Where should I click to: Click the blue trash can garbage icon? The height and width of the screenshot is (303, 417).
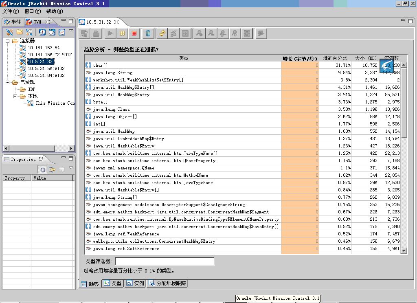148,33
